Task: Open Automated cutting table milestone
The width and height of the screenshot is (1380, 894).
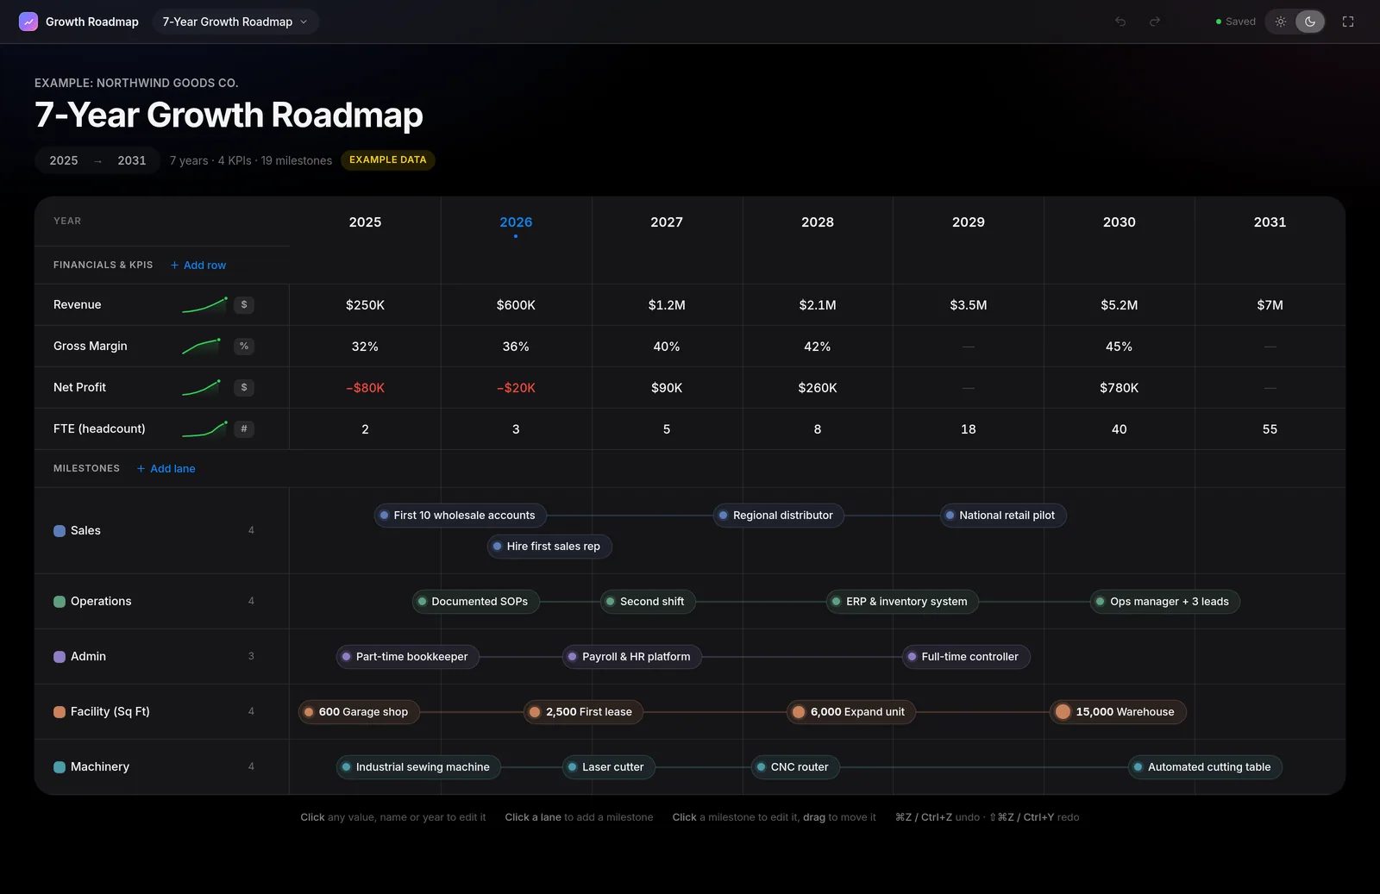Action: 1205,767
